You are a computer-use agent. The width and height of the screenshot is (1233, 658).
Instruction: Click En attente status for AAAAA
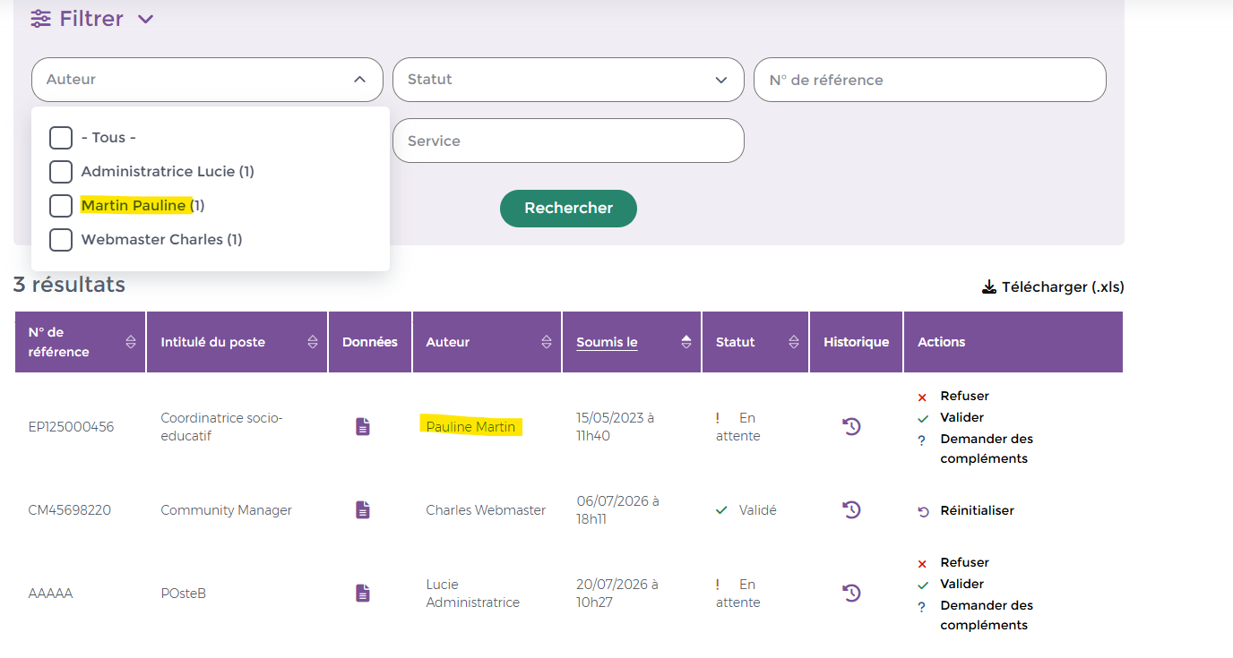[x=737, y=594]
